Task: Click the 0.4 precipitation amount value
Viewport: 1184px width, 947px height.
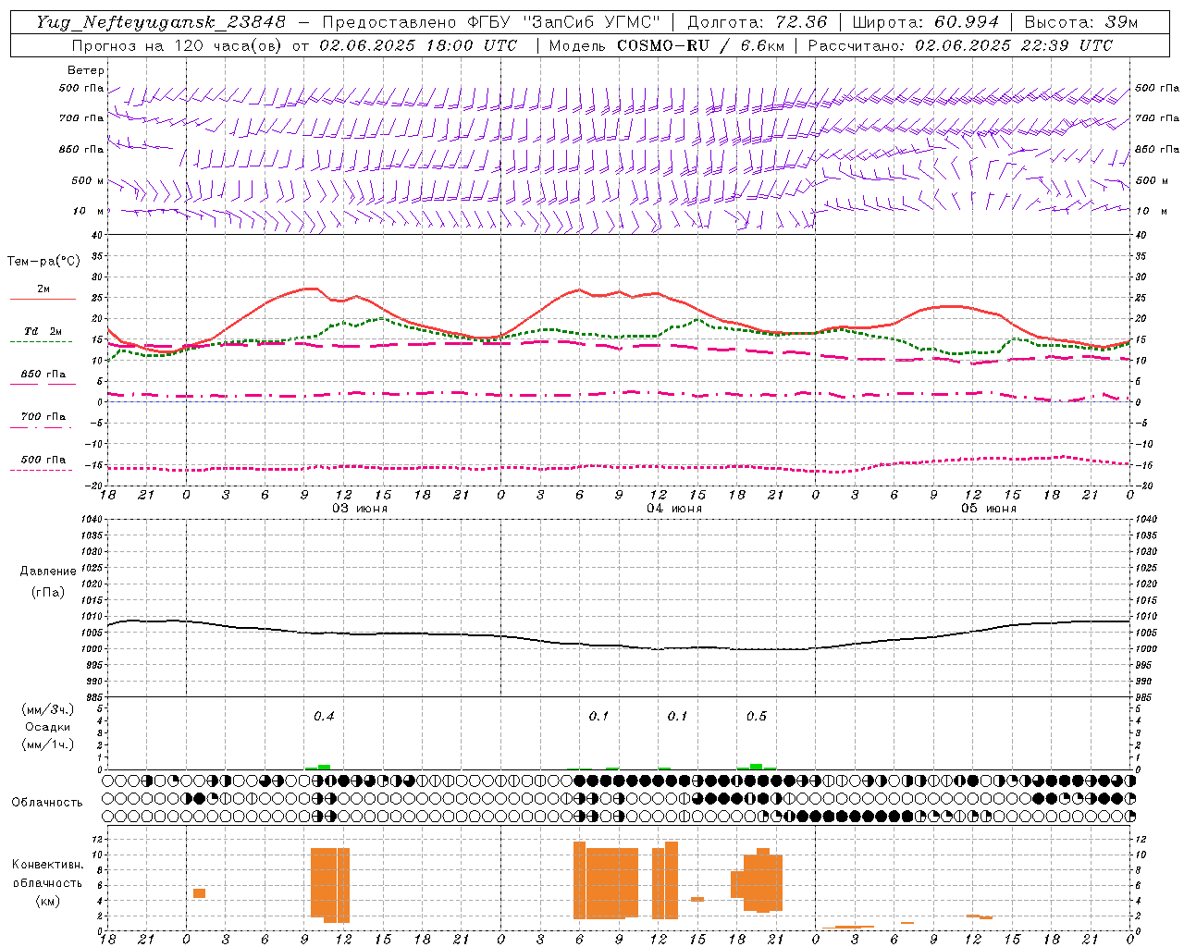Action: (324, 716)
